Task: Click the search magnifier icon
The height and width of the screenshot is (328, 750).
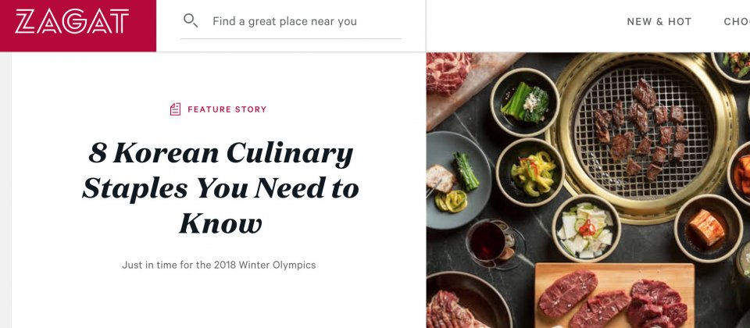Action: [190, 21]
